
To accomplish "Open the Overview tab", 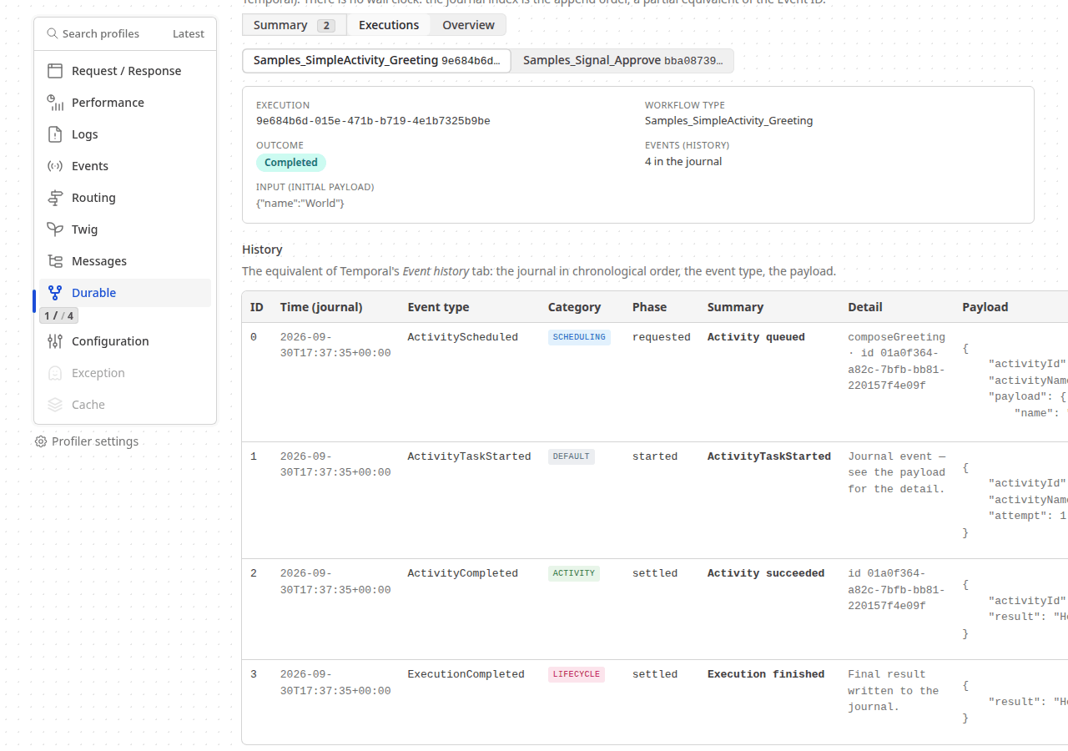I will 468,25.
